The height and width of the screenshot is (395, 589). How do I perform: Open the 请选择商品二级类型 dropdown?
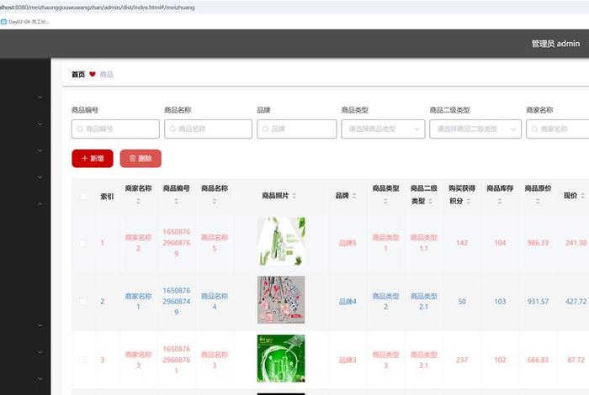475,129
